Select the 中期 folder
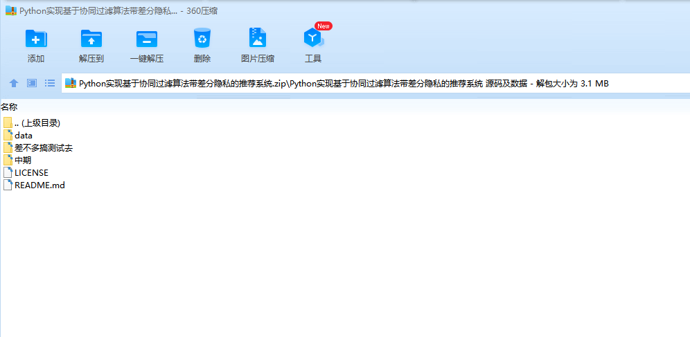The width and height of the screenshot is (690, 337). (17, 161)
